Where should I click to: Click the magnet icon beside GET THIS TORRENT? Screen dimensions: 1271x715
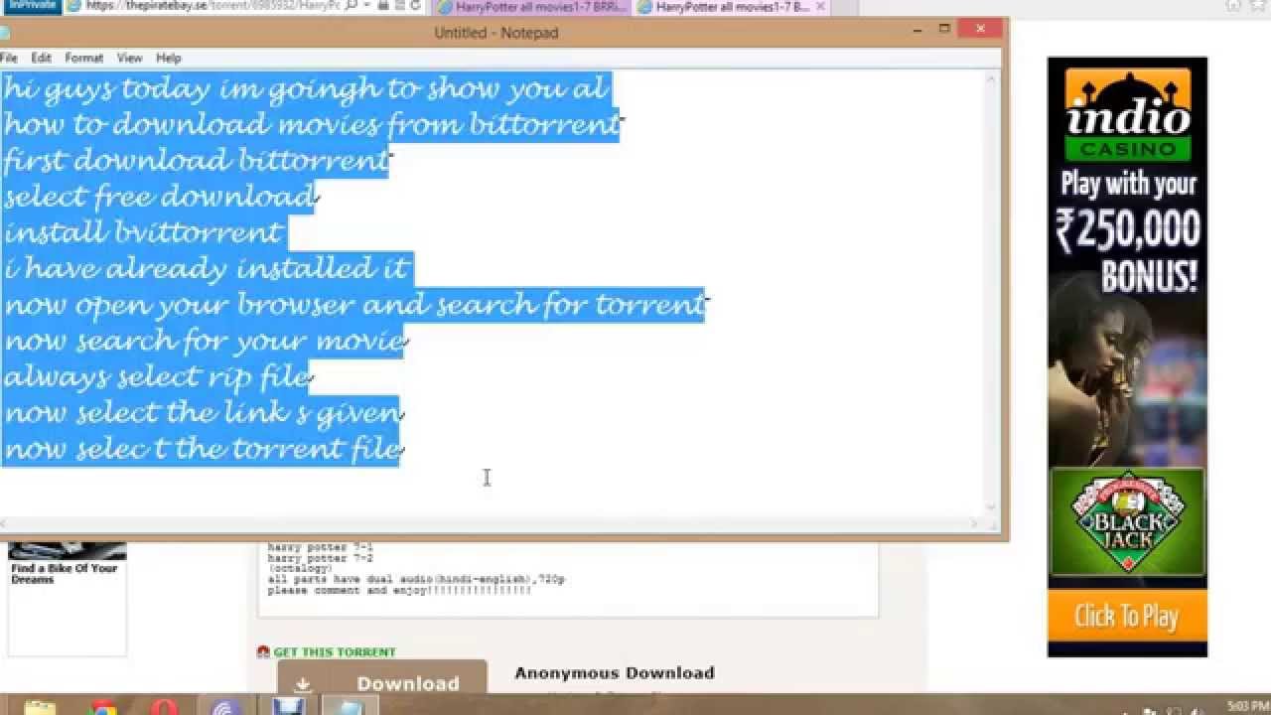pyautogui.click(x=263, y=652)
